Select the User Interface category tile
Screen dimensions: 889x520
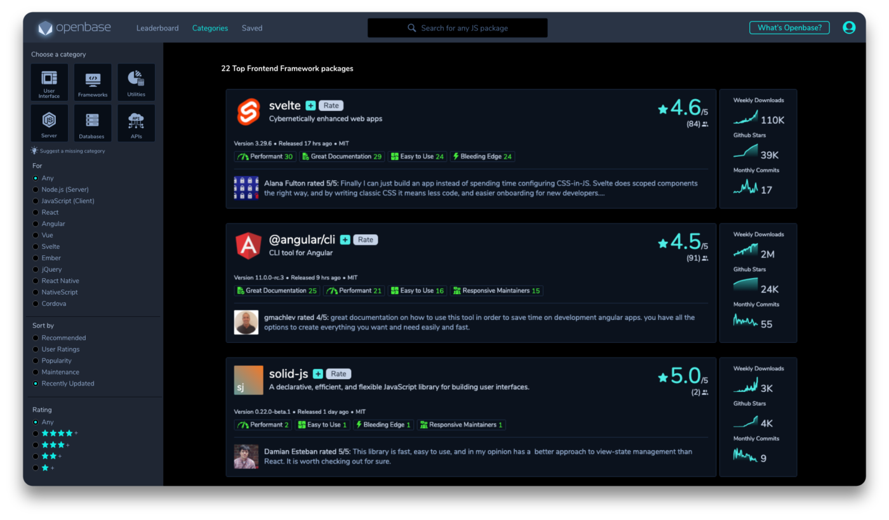(x=49, y=83)
